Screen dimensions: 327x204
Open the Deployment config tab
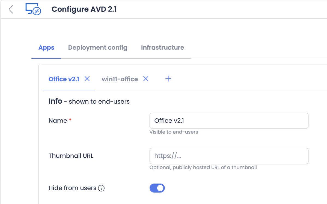97,48
